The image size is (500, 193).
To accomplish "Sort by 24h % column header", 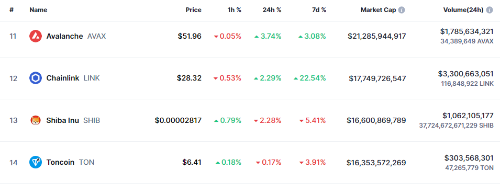I will pos(272,10).
